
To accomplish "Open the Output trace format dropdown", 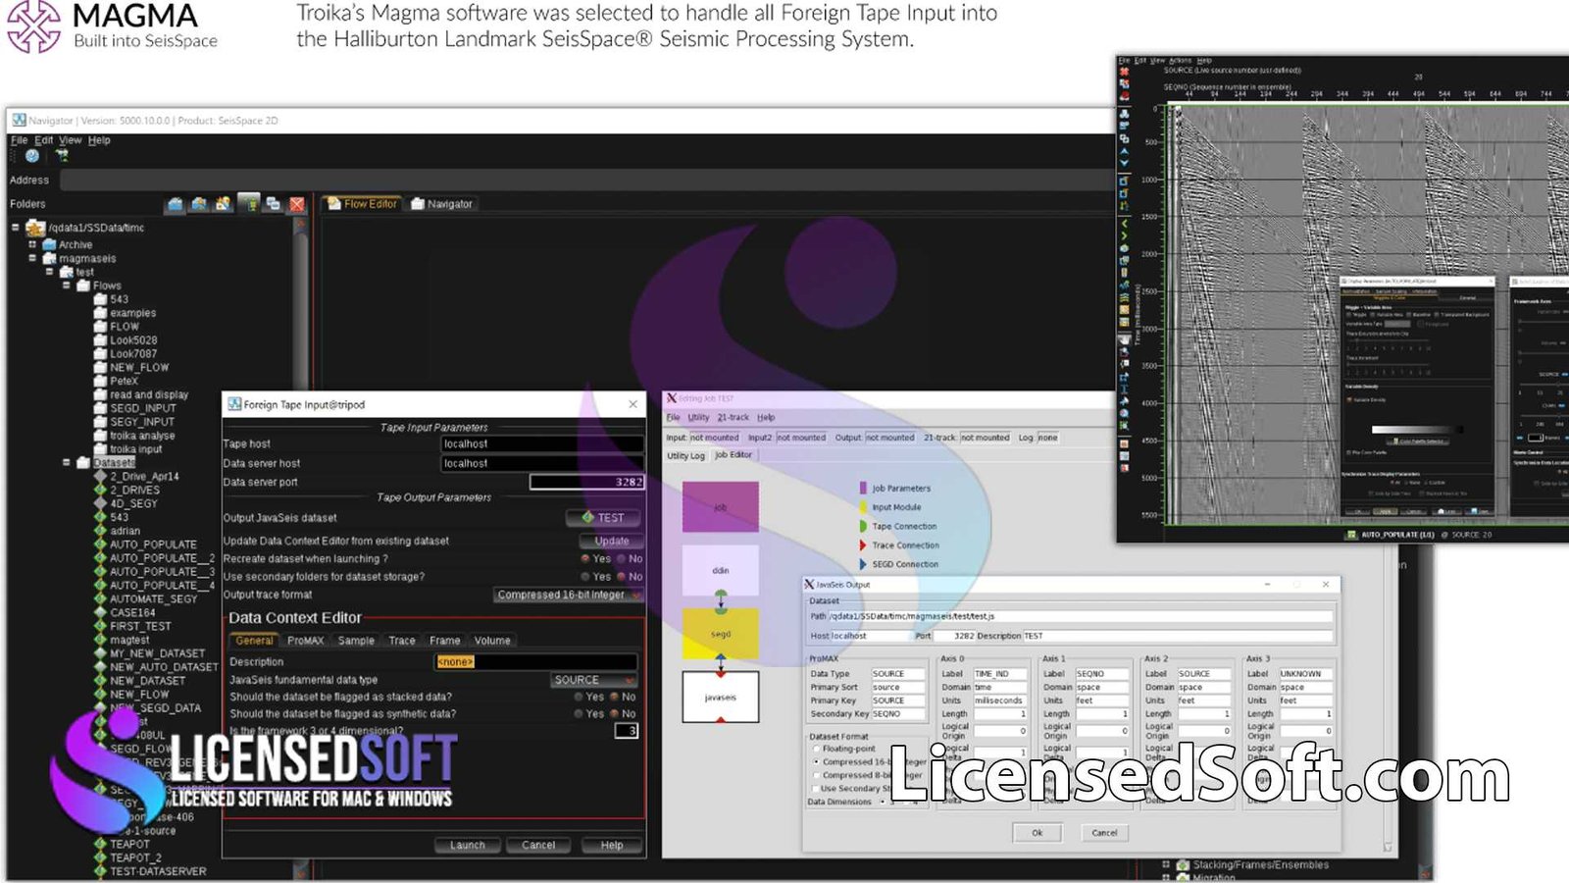I will (568, 595).
